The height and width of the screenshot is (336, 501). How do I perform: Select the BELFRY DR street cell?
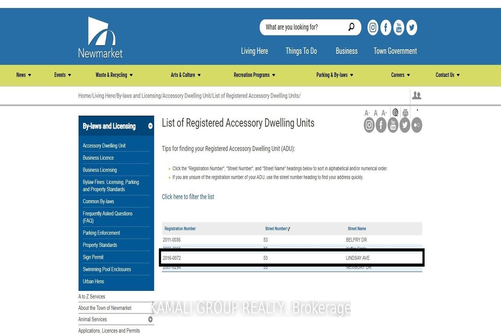click(x=357, y=240)
